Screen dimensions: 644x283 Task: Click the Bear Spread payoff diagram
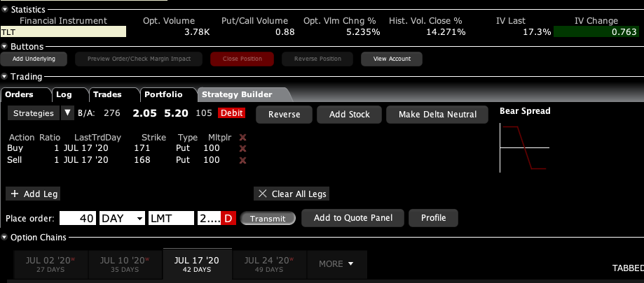coord(524,147)
